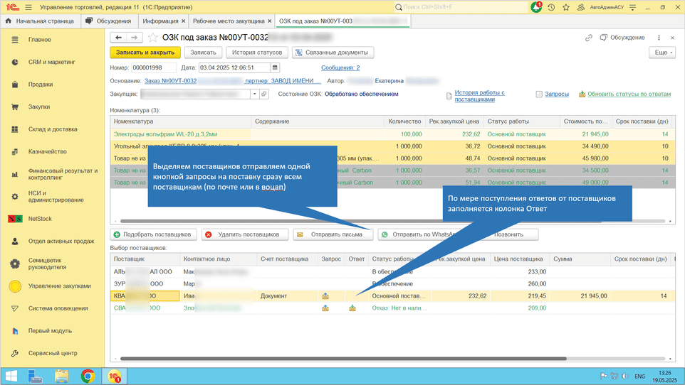Screen dimensions: 685x385
Task: Go forward with the right arrow
Action: (x=134, y=38)
